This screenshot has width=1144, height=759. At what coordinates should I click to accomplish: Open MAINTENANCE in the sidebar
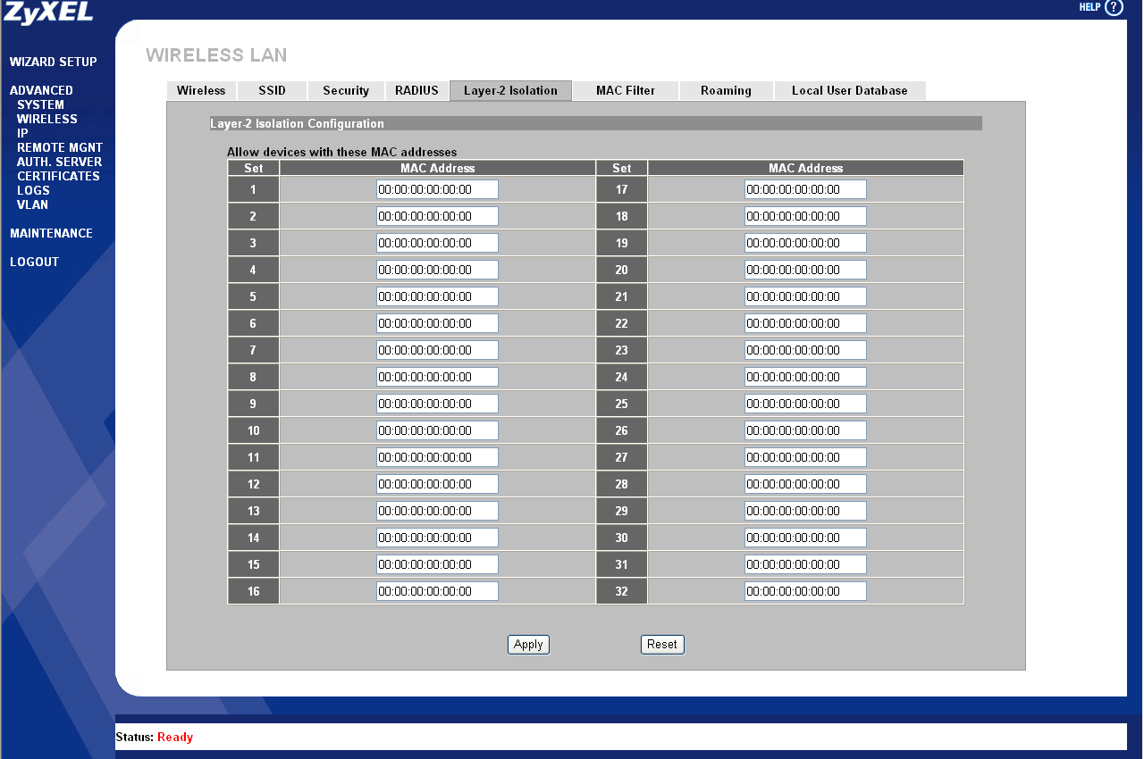click(51, 233)
